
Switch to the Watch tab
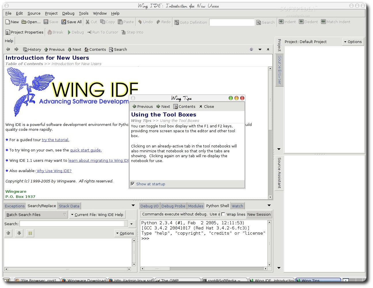[237, 206]
